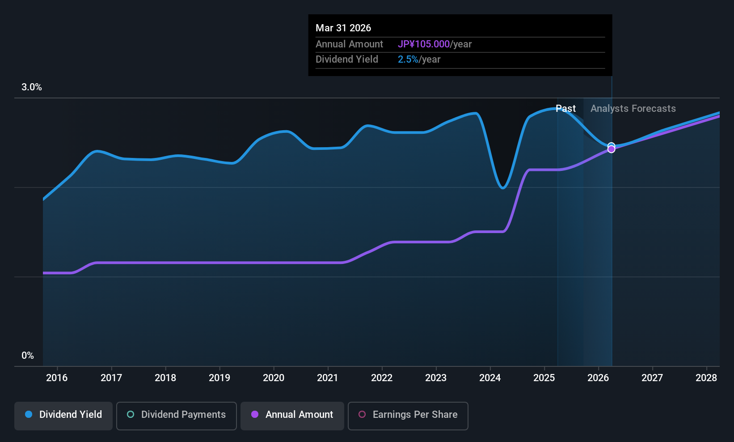This screenshot has height=442, width=734.
Task: Click the blue Dividend Yield legend dot
Action: [28, 415]
